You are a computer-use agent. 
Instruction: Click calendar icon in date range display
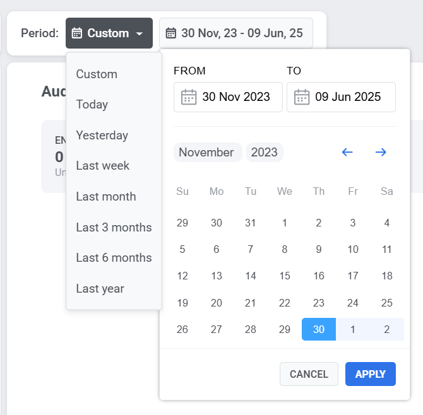click(171, 33)
